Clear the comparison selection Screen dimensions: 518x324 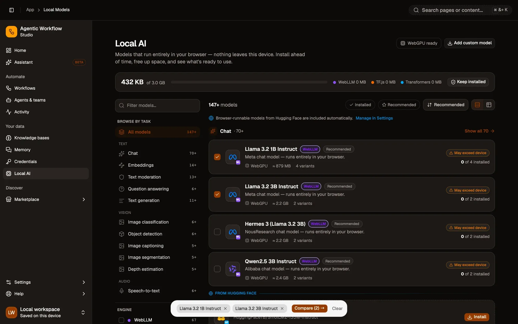pos(337,309)
